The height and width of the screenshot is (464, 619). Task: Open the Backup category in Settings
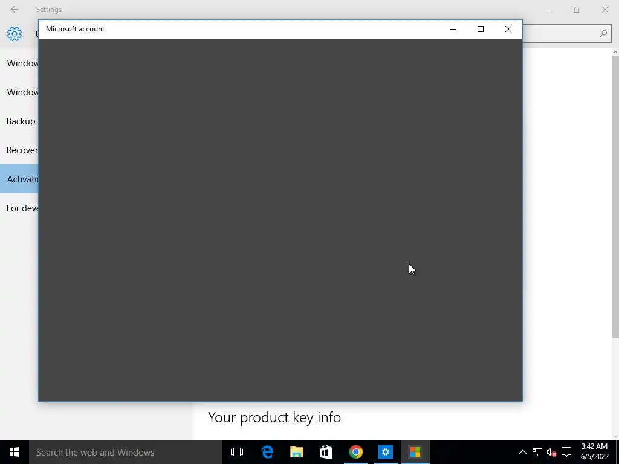[19, 121]
